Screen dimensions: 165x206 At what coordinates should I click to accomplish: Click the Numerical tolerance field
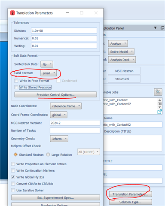(64, 38)
